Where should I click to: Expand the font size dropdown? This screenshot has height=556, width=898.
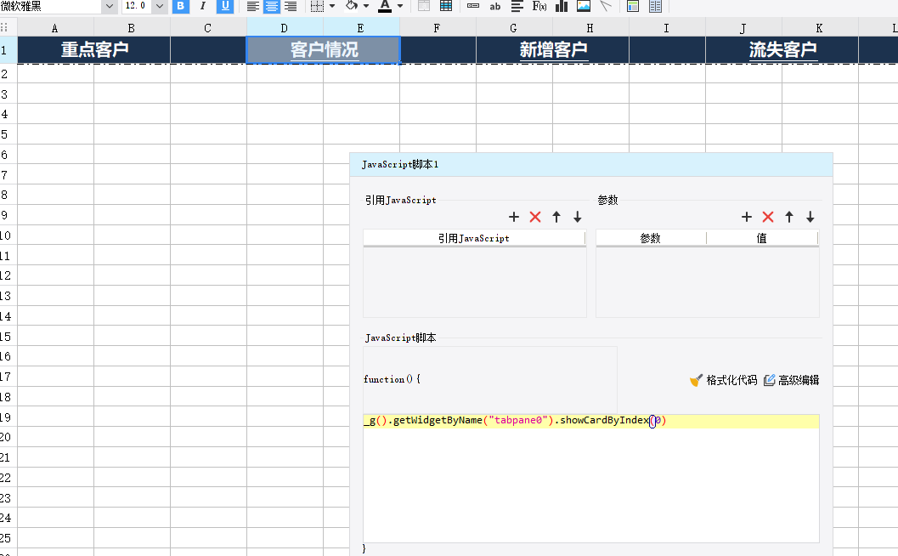159,6
